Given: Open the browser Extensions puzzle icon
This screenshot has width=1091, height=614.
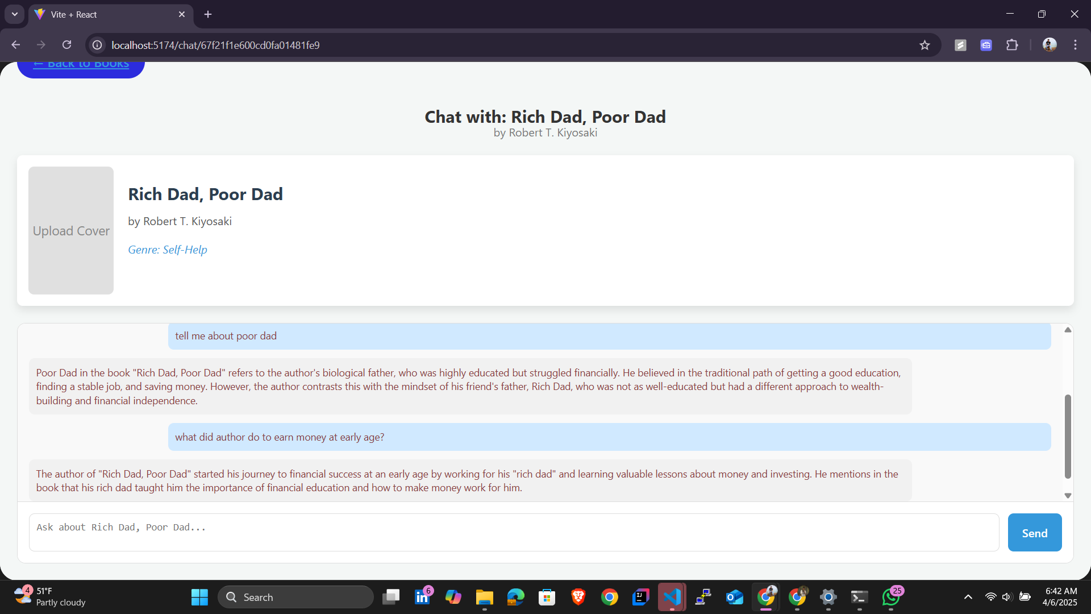Looking at the screenshot, I should [1012, 45].
